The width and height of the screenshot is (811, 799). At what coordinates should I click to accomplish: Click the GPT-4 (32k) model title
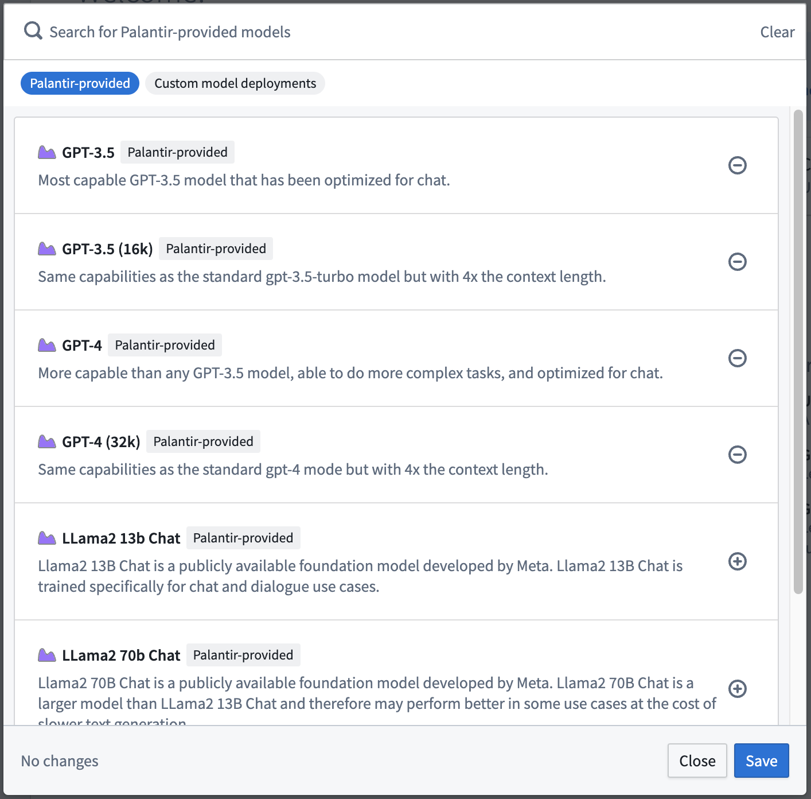click(101, 442)
